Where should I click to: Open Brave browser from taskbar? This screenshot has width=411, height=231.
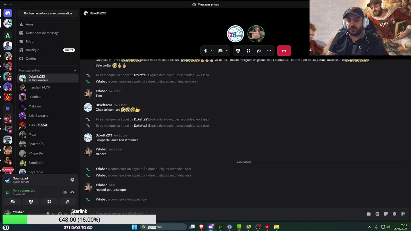point(202,227)
